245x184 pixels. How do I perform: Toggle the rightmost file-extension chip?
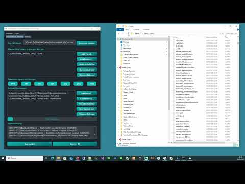tap(92, 84)
